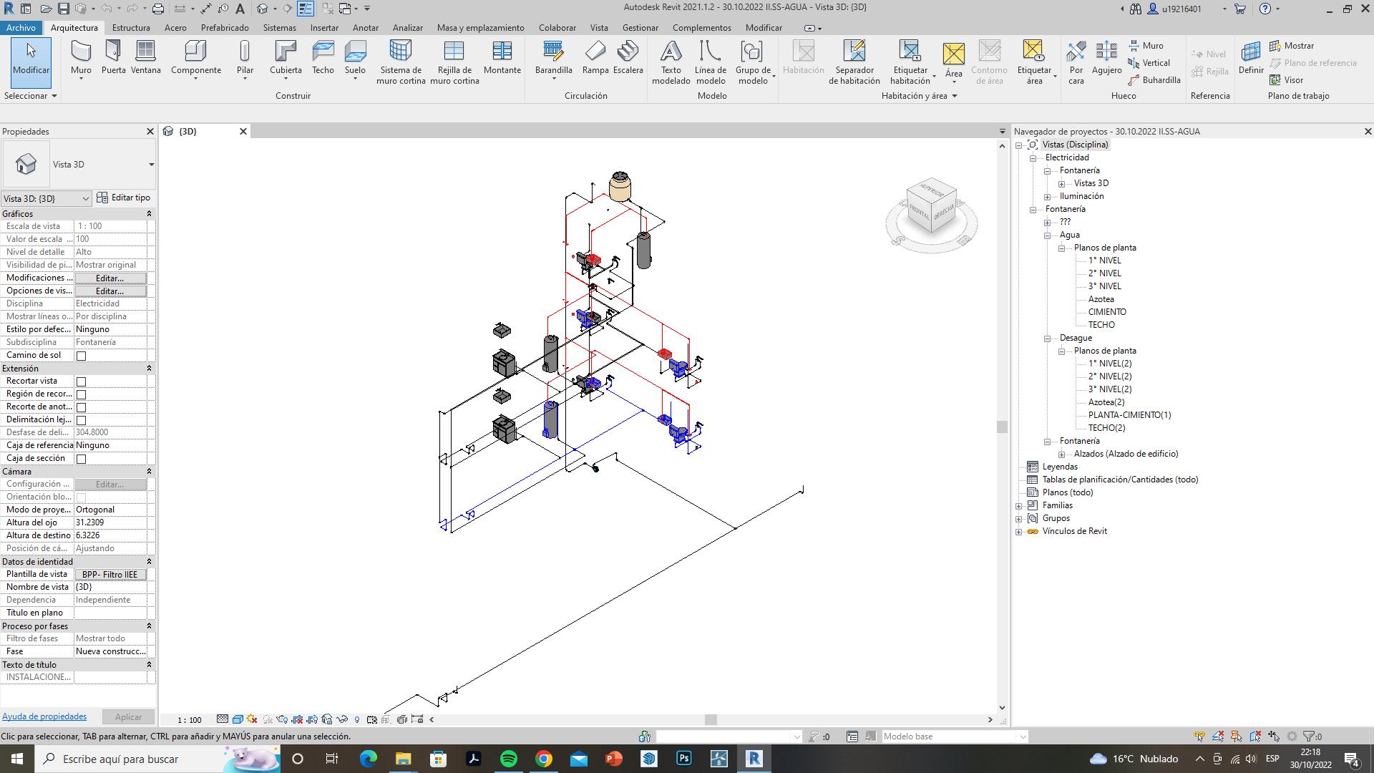Viewport: 1374px width, 773px height.
Task: Toggle the Caja de sección checkbox
Action: (81, 459)
